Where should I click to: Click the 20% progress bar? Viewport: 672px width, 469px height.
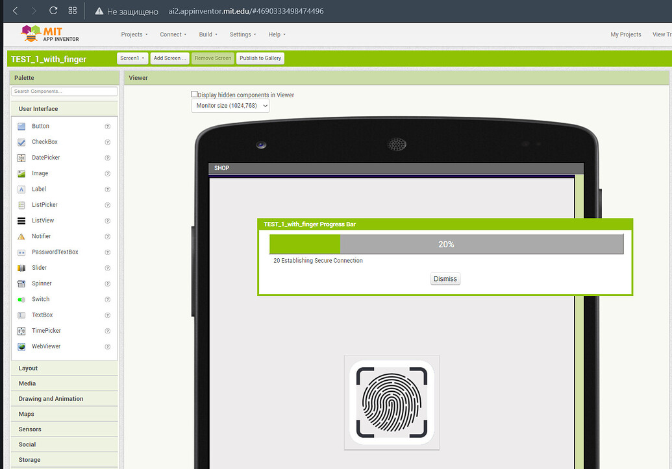pos(446,244)
